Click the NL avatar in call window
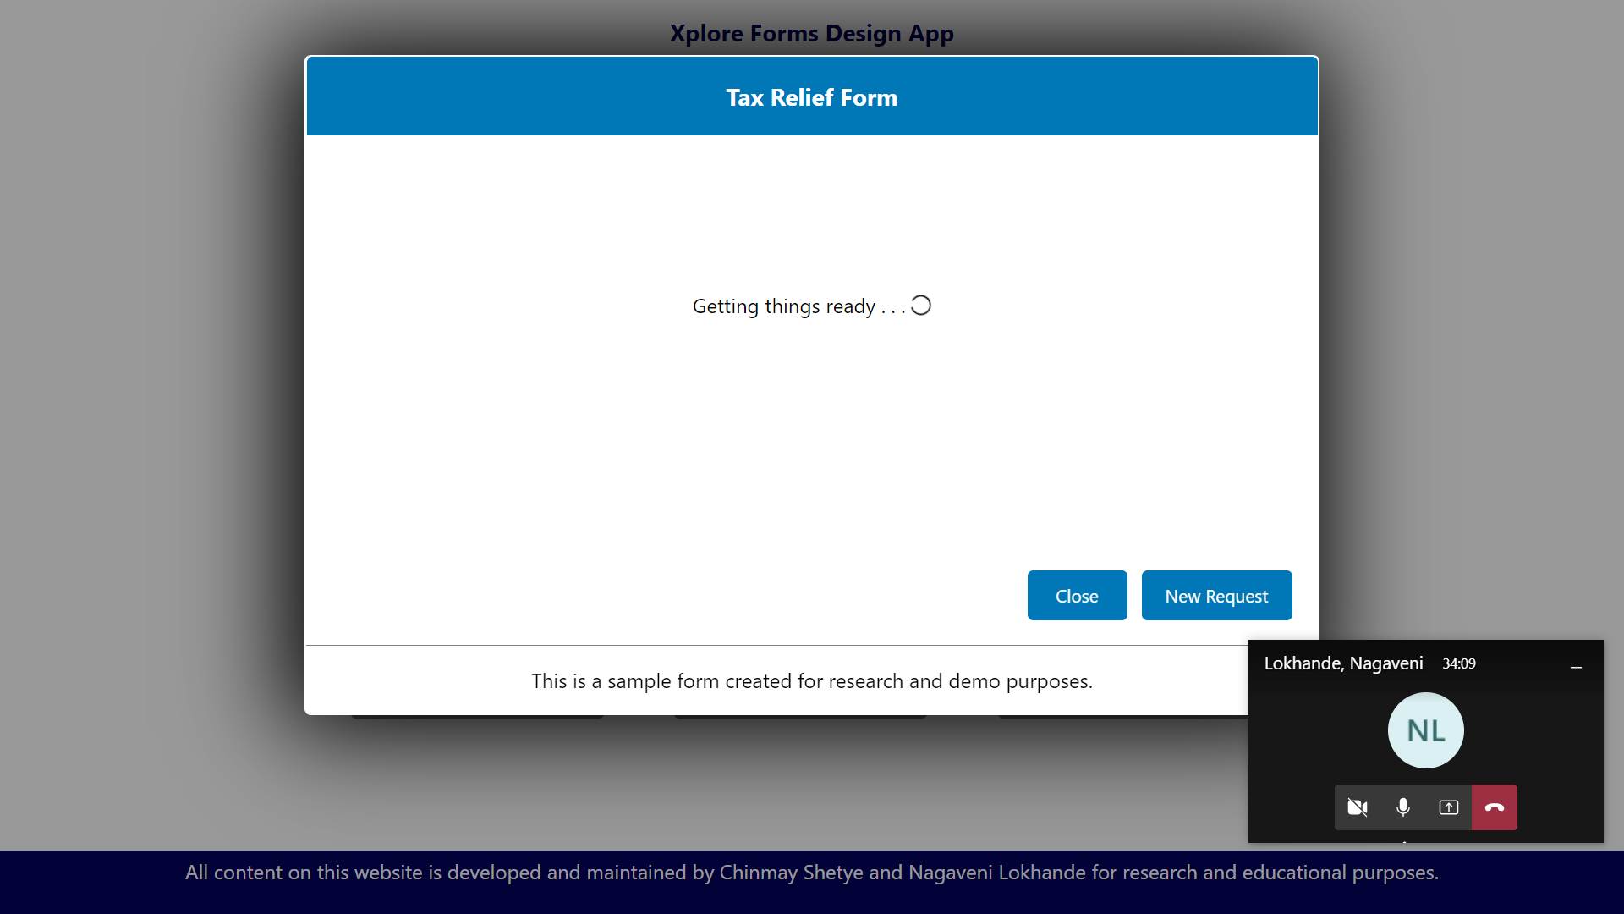The width and height of the screenshot is (1624, 914). pos(1426,730)
